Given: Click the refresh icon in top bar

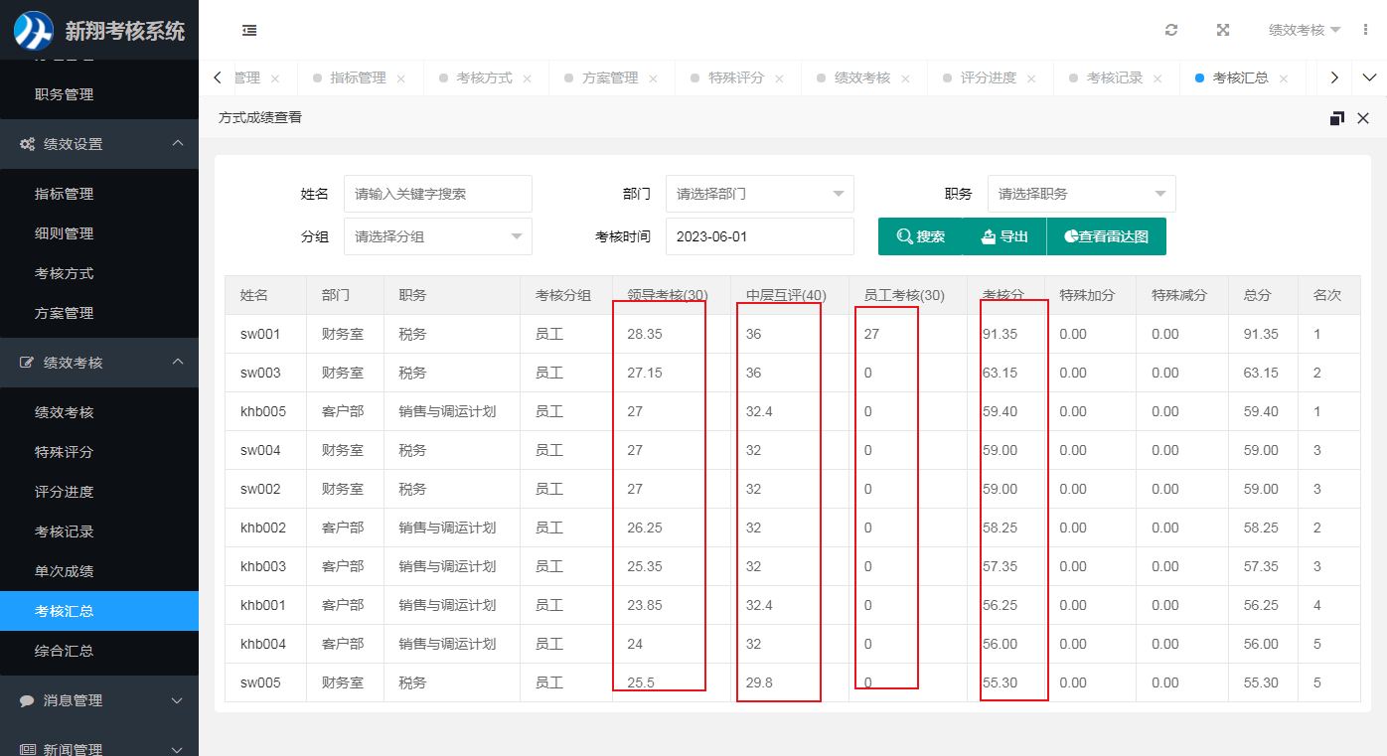Looking at the screenshot, I should point(1171,31).
